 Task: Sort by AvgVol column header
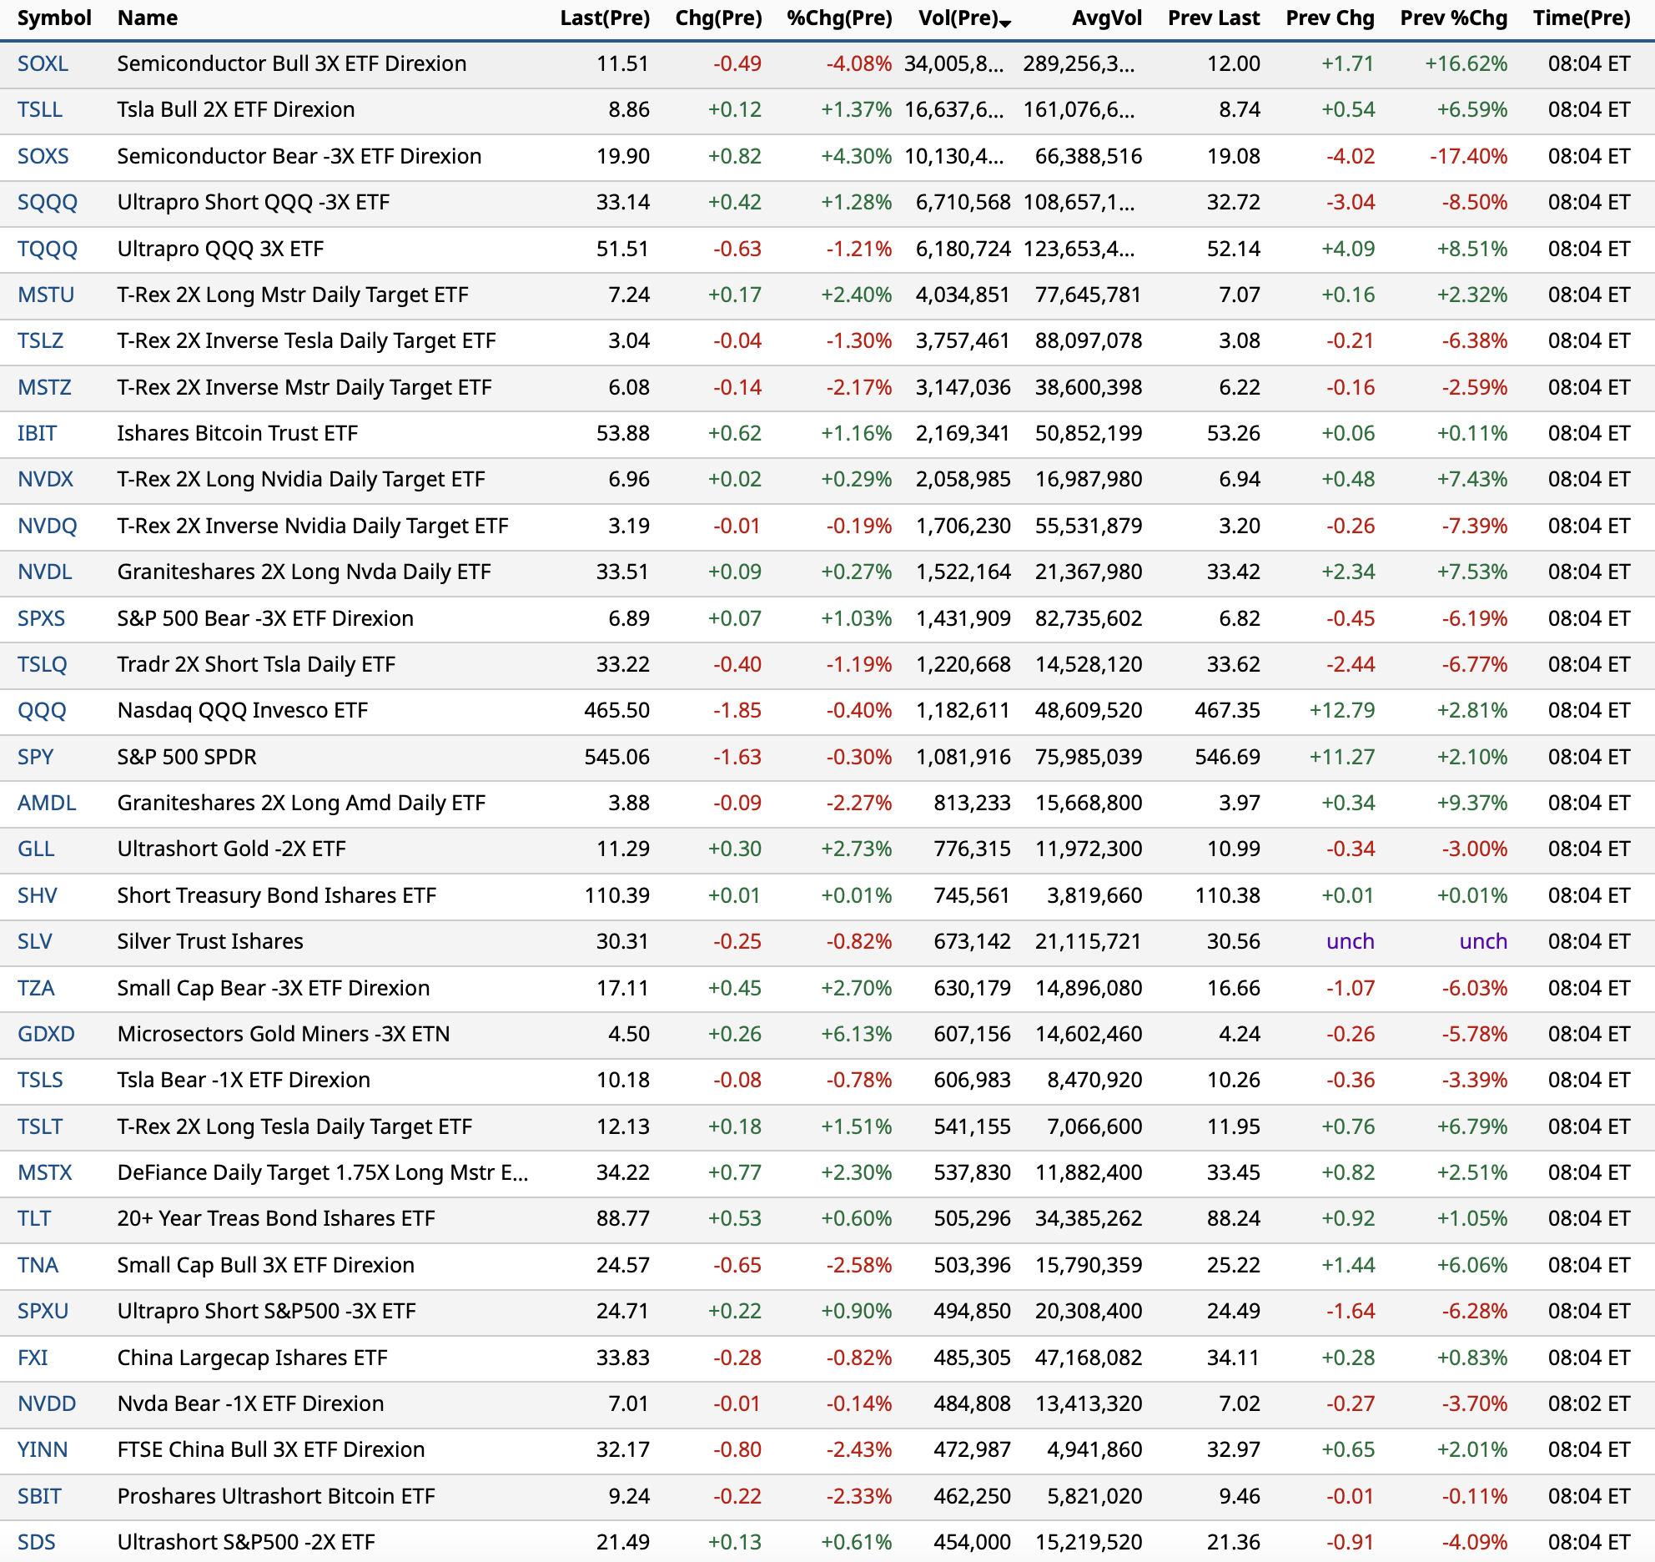(x=1106, y=18)
